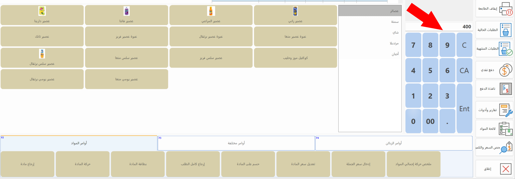
Task: Select the عصير راني product with blue can
Action: 295,15
